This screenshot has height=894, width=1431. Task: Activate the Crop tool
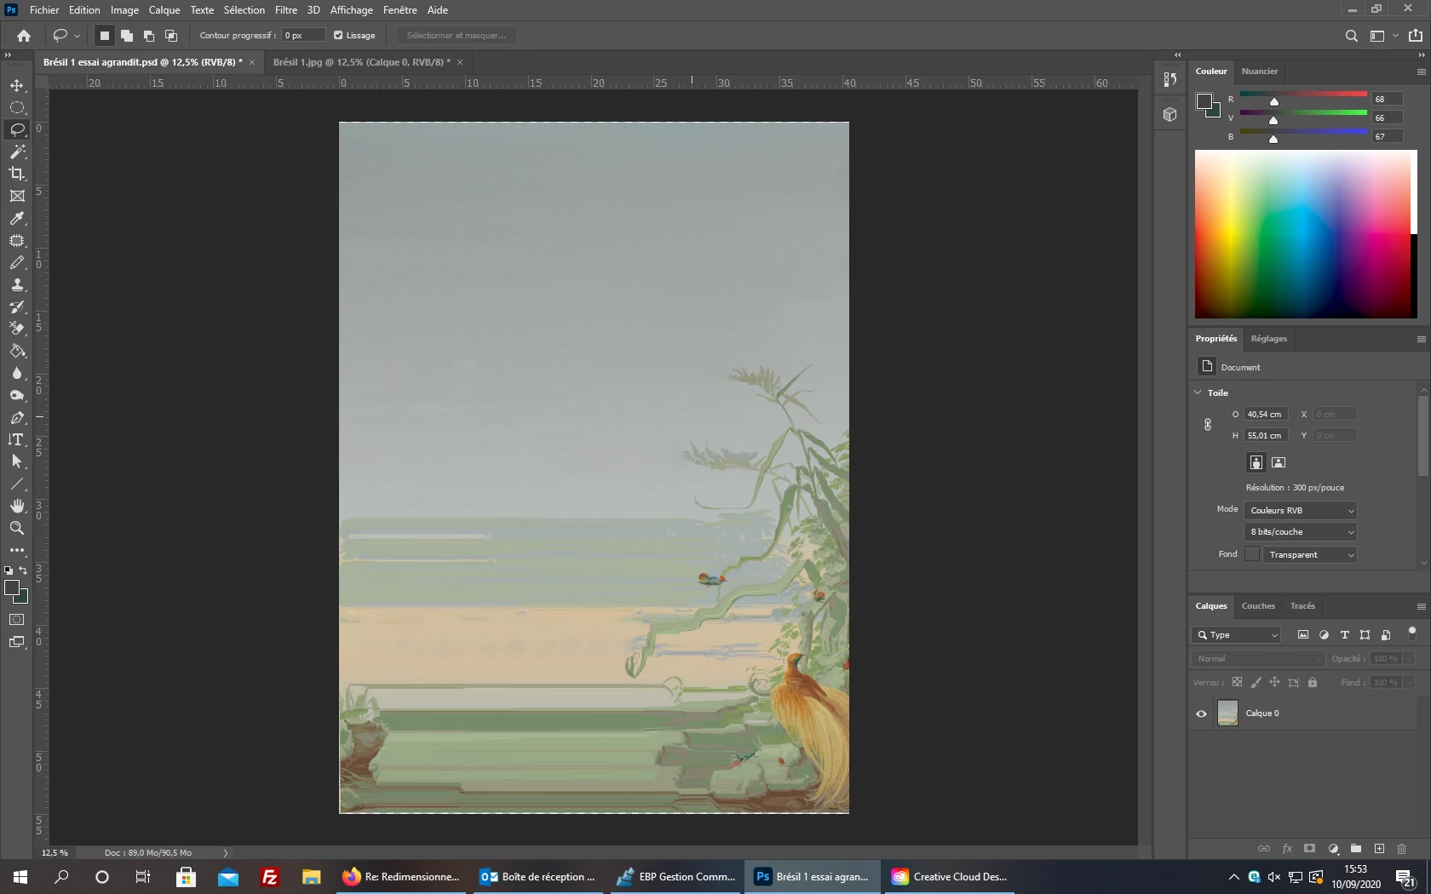tap(17, 174)
